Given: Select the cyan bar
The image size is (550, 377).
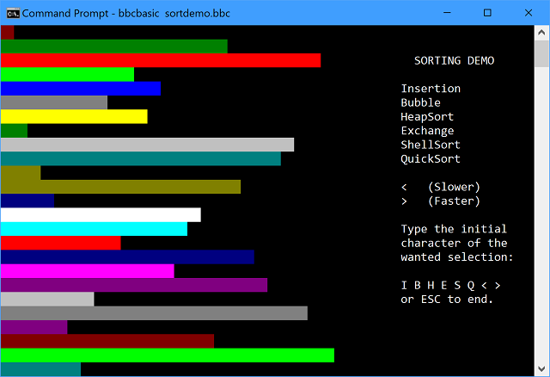Looking at the screenshot, I should [x=94, y=229].
